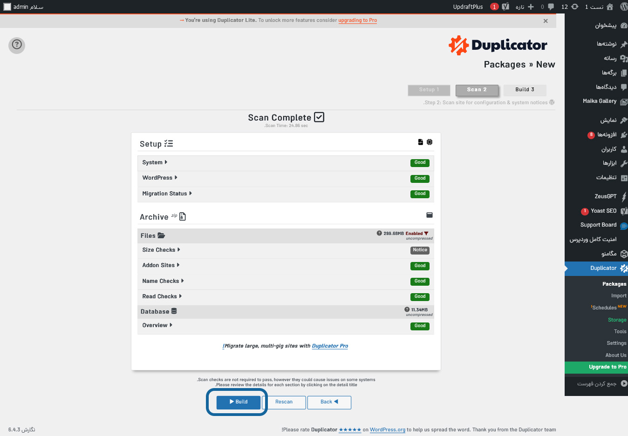
Task: Open Yoast icon in the admin bar
Action: [x=505, y=7]
